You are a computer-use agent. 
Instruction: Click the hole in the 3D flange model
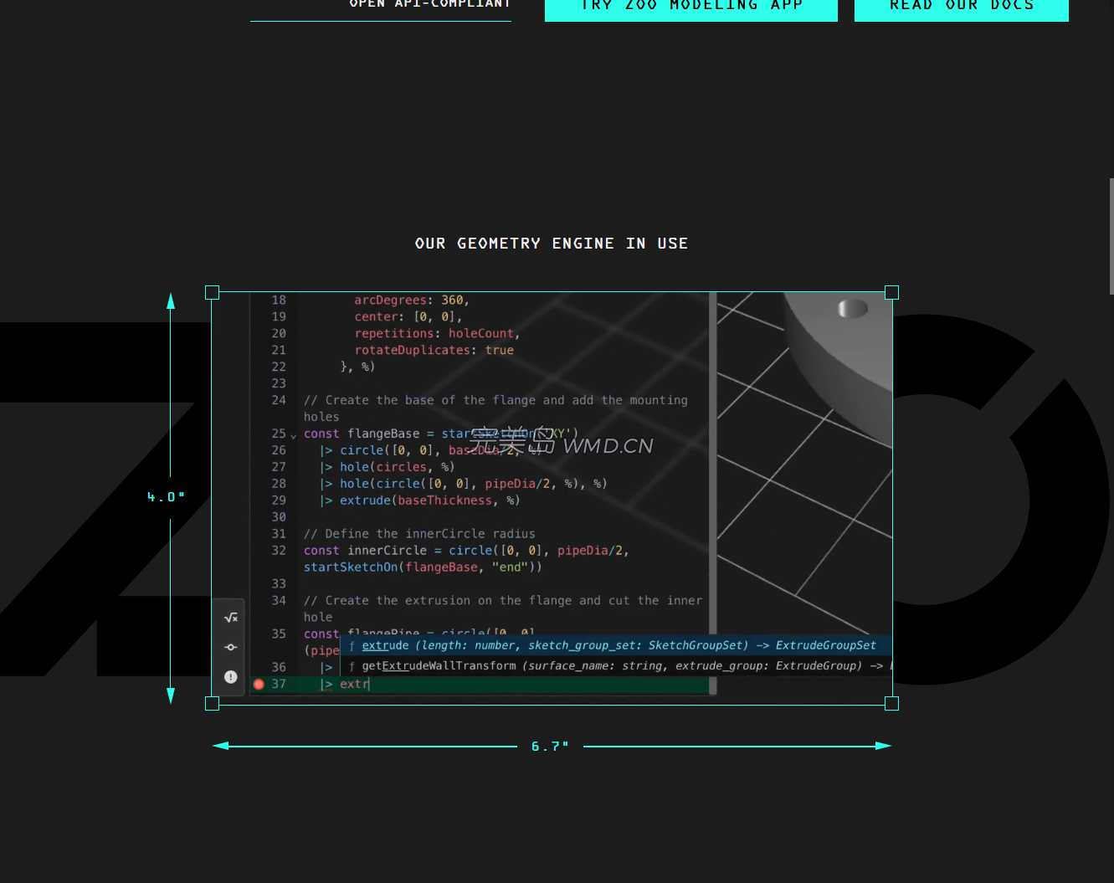pos(853,309)
